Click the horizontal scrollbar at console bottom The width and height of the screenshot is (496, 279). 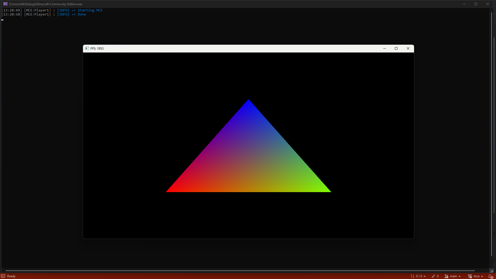pos(240,271)
